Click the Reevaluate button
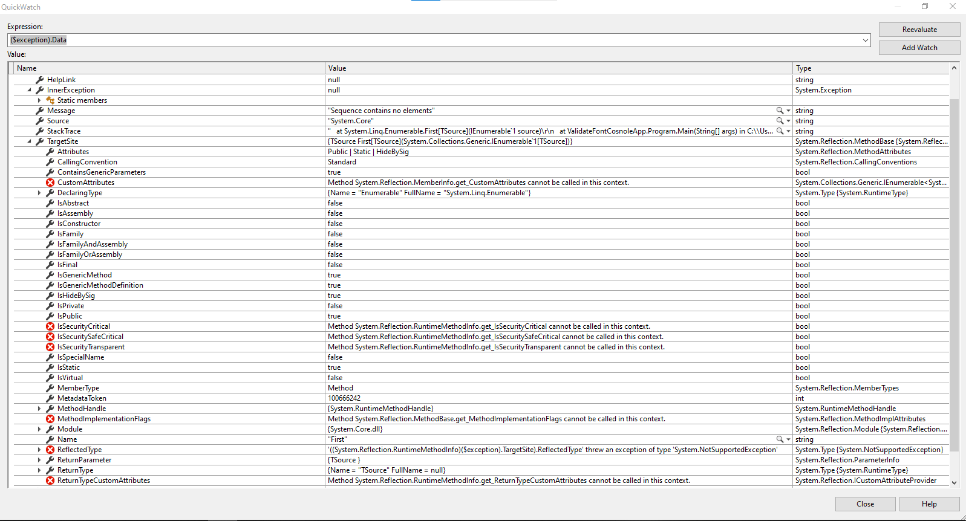 919,30
